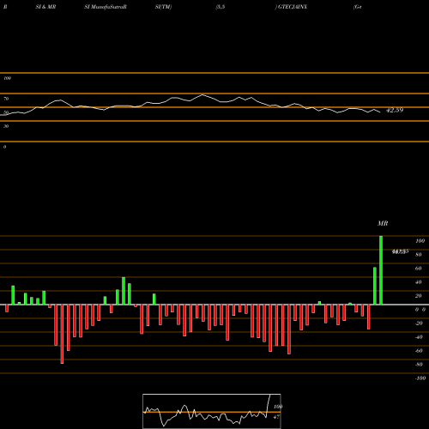Image resolution: width=429 pixels, height=429 pixels.
Task: Click the (5,5 parameter text in header
Action: tap(221, 7)
